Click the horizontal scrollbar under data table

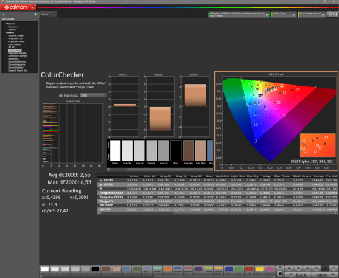click(x=218, y=213)
